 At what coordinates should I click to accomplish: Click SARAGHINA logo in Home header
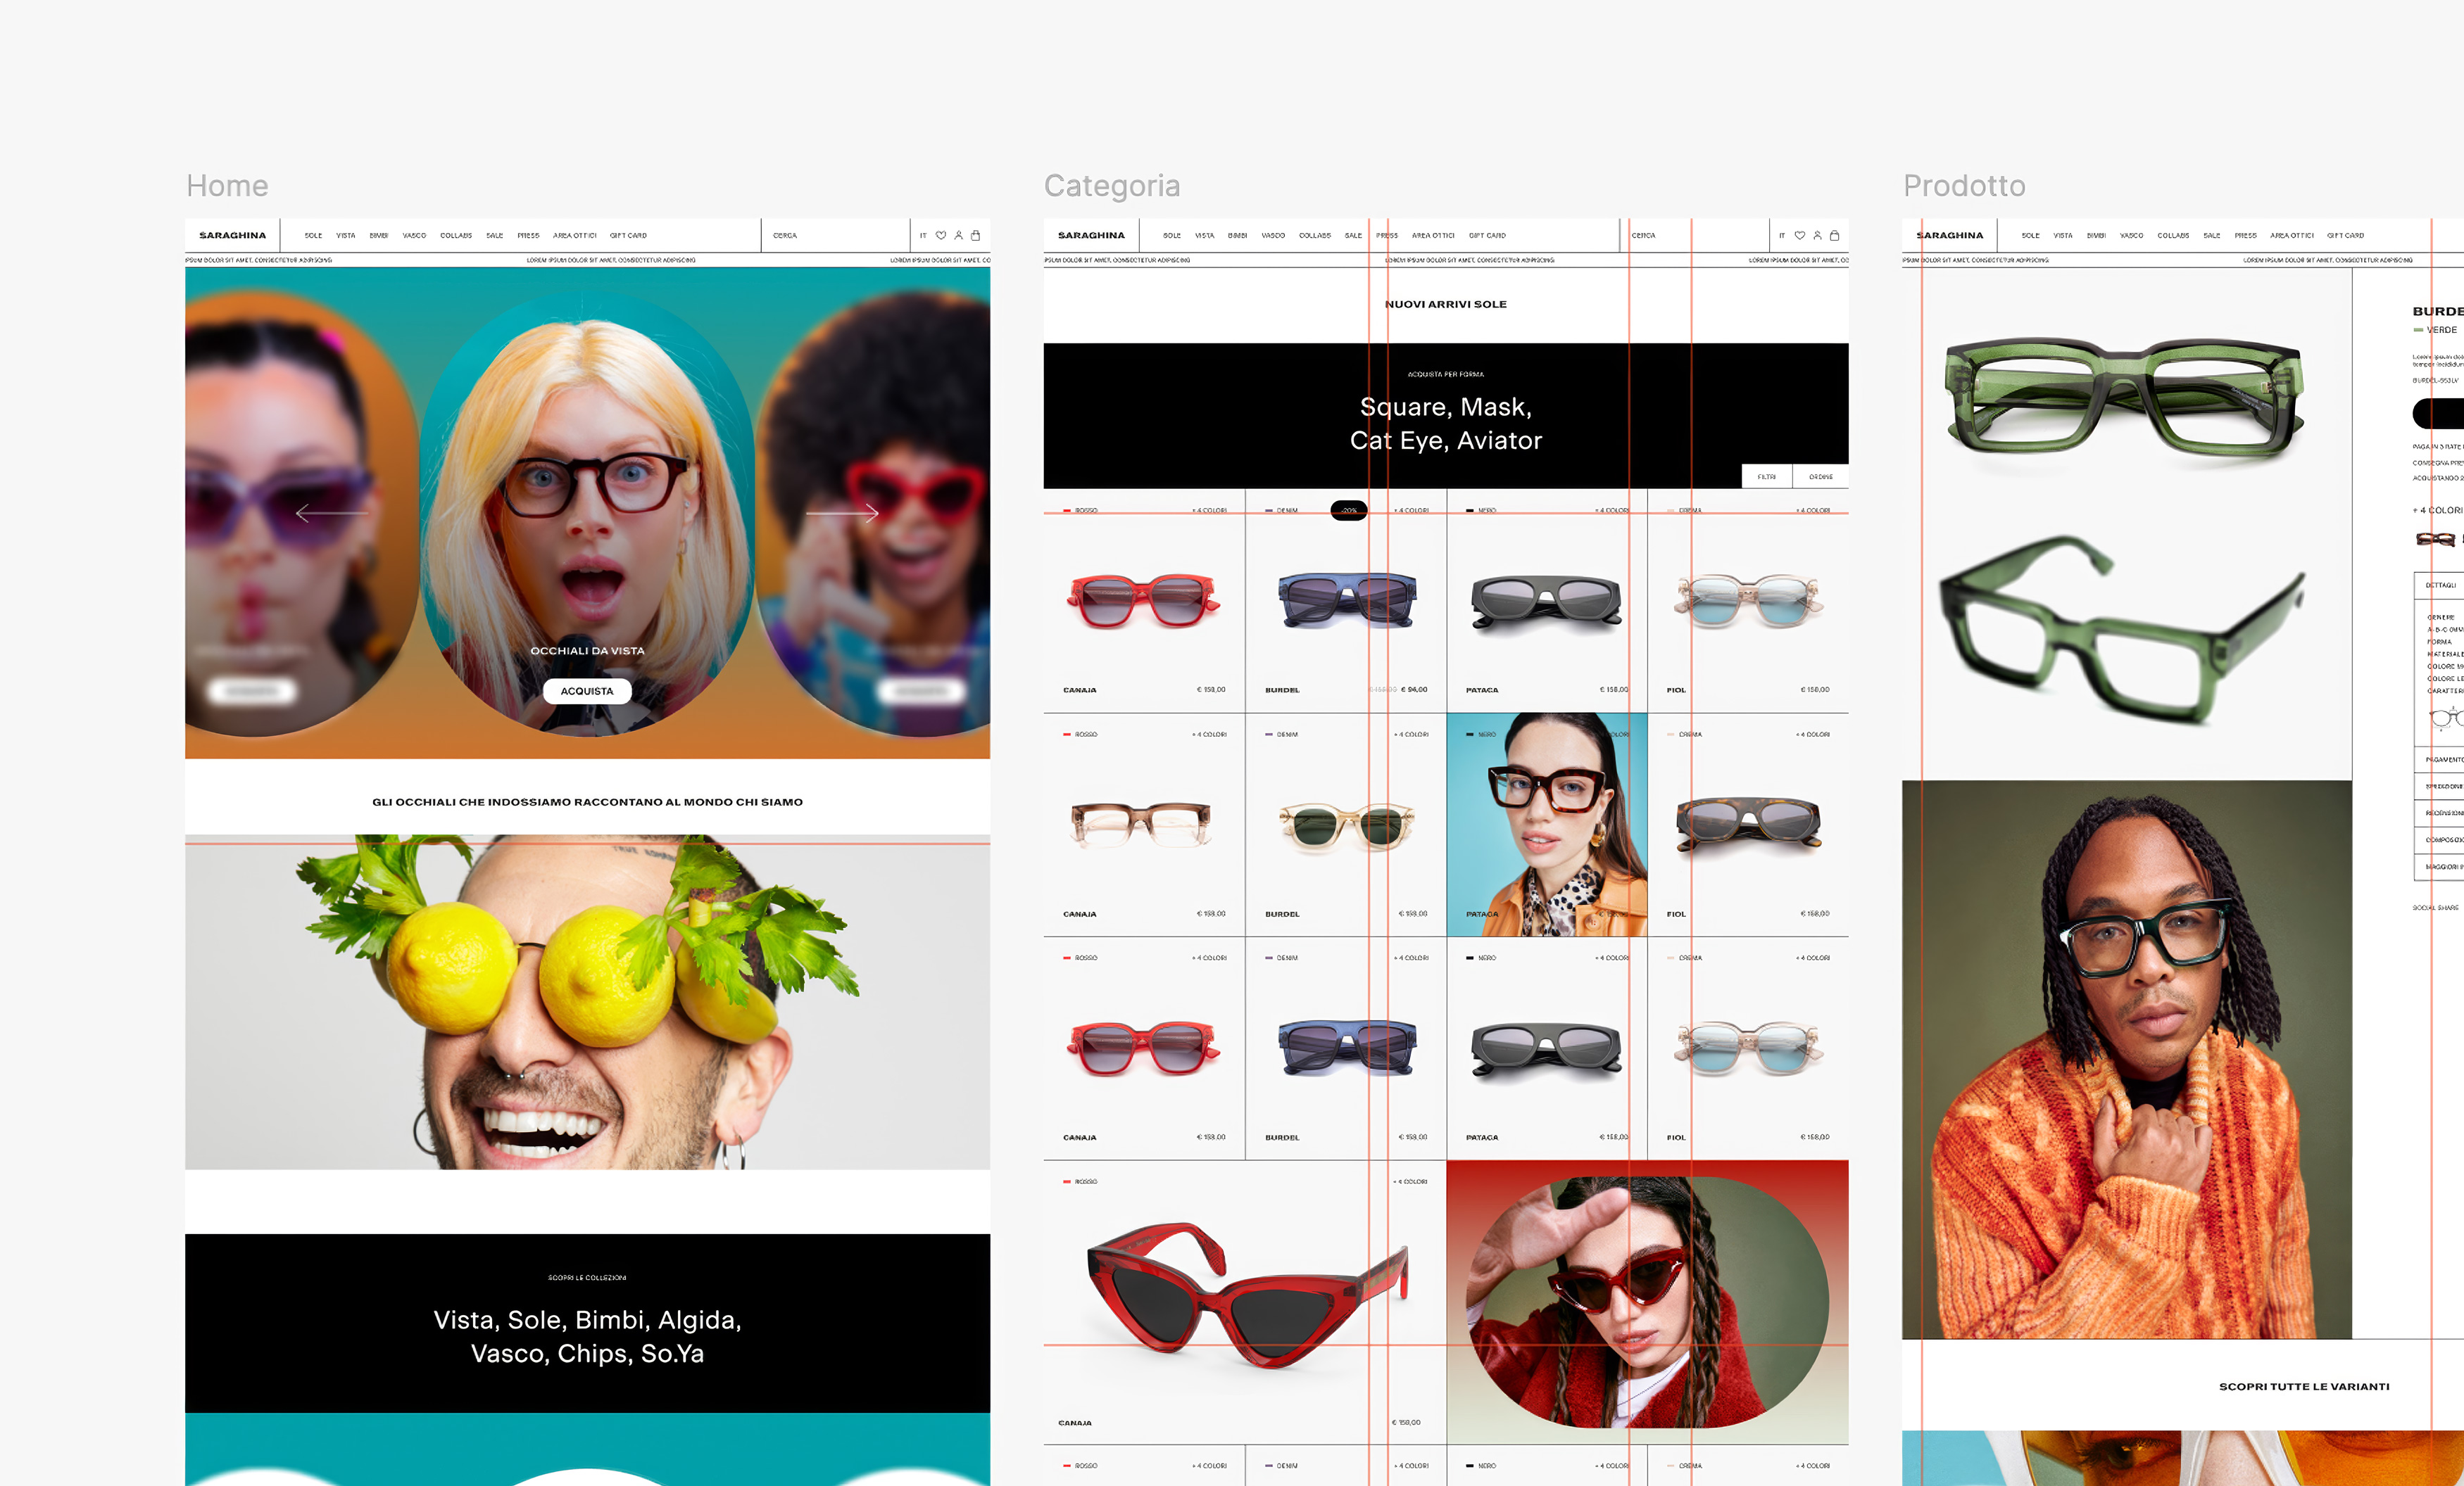[232, 236]
